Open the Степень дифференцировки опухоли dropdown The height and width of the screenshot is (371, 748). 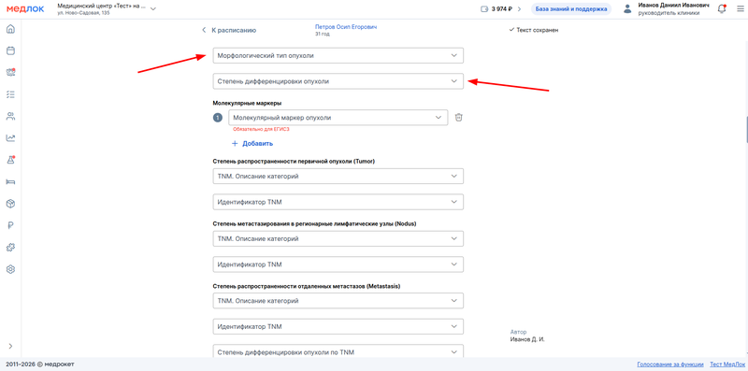(x=338, y=81)
